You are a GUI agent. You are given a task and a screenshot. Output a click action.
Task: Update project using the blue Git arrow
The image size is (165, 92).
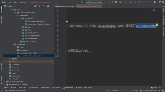tap(135, 2)
